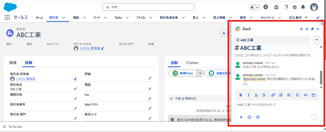Image resolution: width=326 pixels, height=132 pixels.
Task: Open user profile avatar menu
Action: [314, 7]
